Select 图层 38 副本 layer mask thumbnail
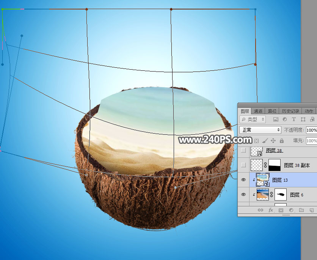317x260 pixels. point(275,165)
